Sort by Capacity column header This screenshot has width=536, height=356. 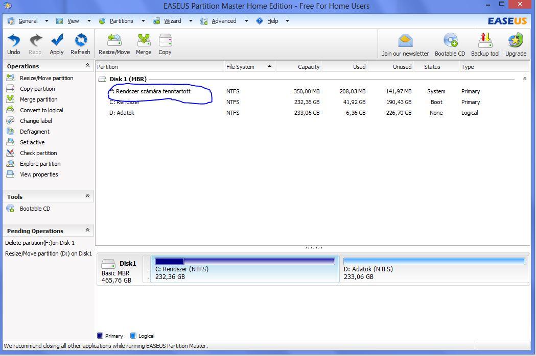point(298,66)
